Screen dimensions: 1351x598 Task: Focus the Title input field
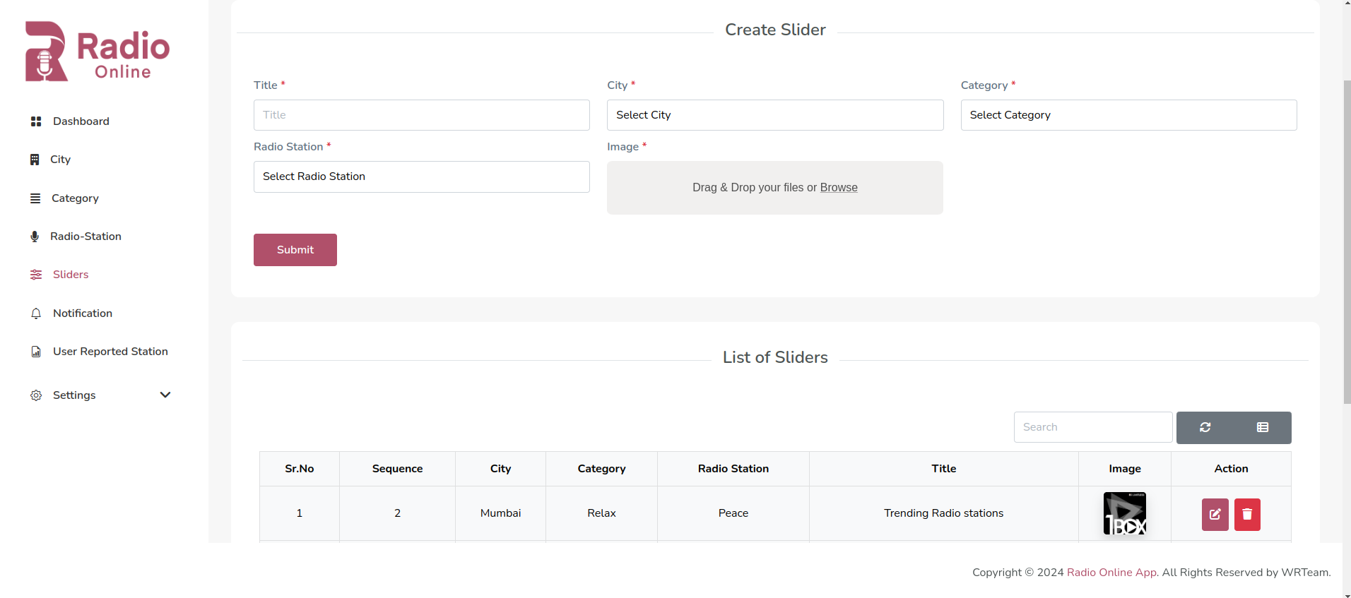click(x=422, y=115)
